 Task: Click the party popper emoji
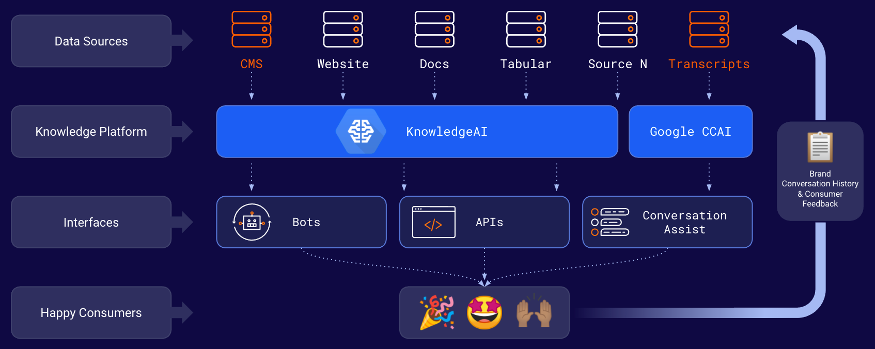(x=437, y=312)
